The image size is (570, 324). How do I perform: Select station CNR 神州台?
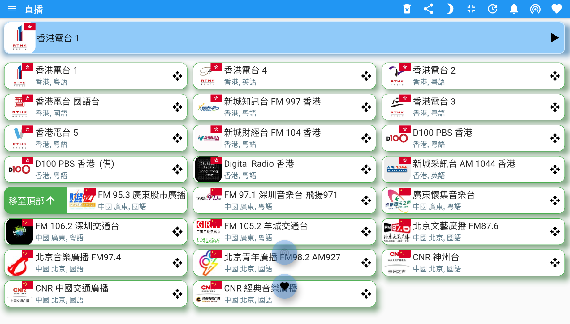473,263
